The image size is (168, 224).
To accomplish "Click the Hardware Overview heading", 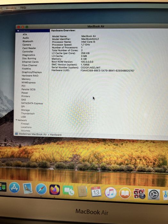I will coord(63,30).
